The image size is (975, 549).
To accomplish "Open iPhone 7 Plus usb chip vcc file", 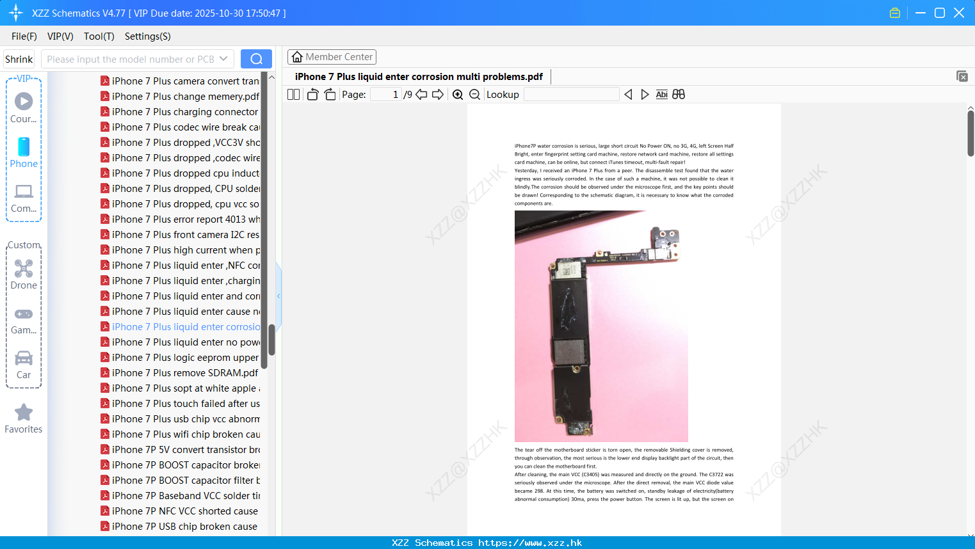I will 180,418.
